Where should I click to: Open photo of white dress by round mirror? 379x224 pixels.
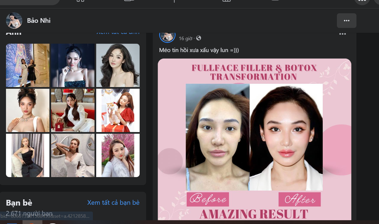click(x=73, y=155)
